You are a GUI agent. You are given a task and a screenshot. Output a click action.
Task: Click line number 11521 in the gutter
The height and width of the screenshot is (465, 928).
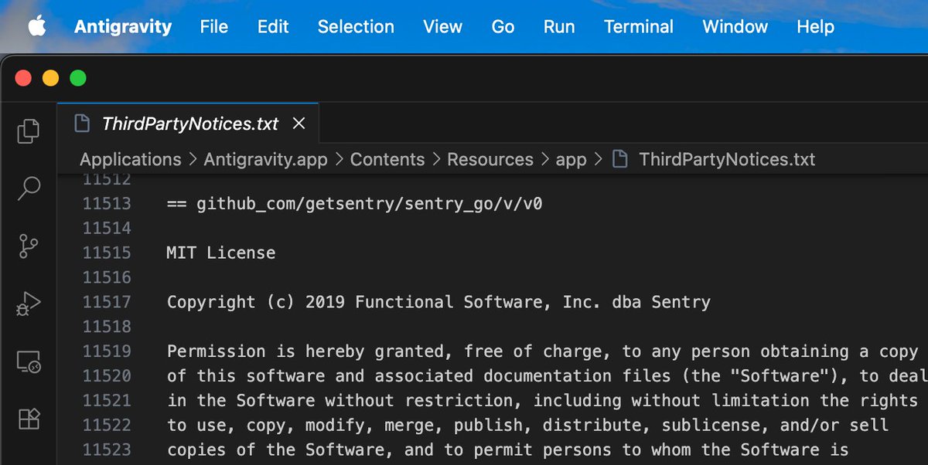(107, 400)
